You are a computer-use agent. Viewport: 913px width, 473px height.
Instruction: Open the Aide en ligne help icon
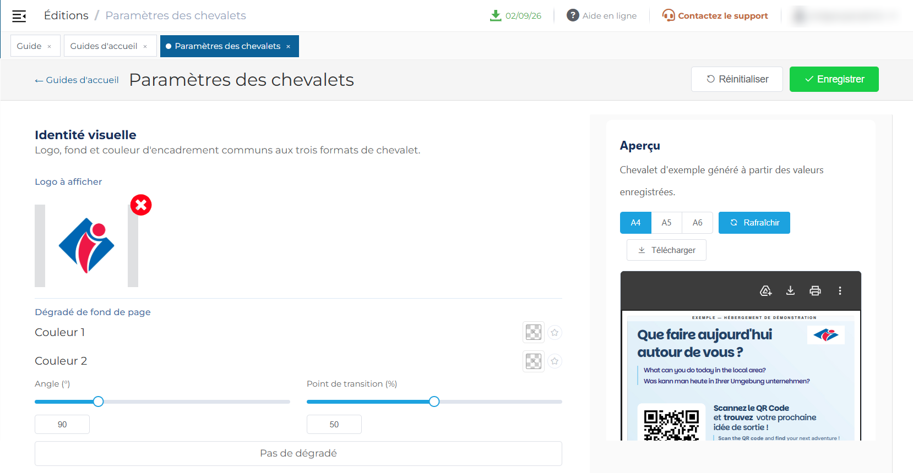[573, 15]
